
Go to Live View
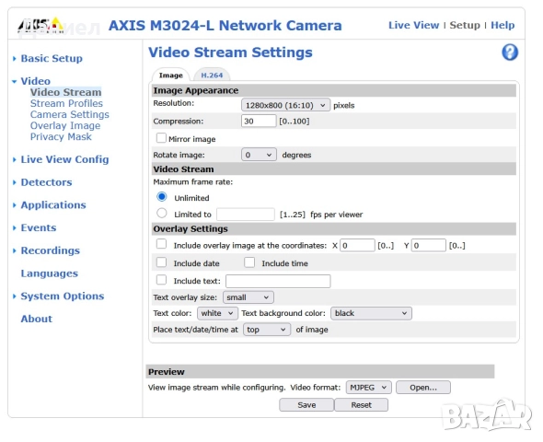pos(413,25)
